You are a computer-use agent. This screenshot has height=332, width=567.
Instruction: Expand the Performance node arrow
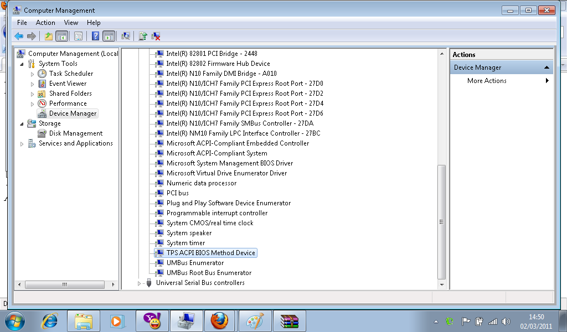click(32, 104)
